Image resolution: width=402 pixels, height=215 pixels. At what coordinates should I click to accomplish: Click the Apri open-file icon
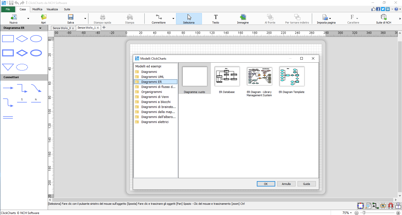point(43,17)
